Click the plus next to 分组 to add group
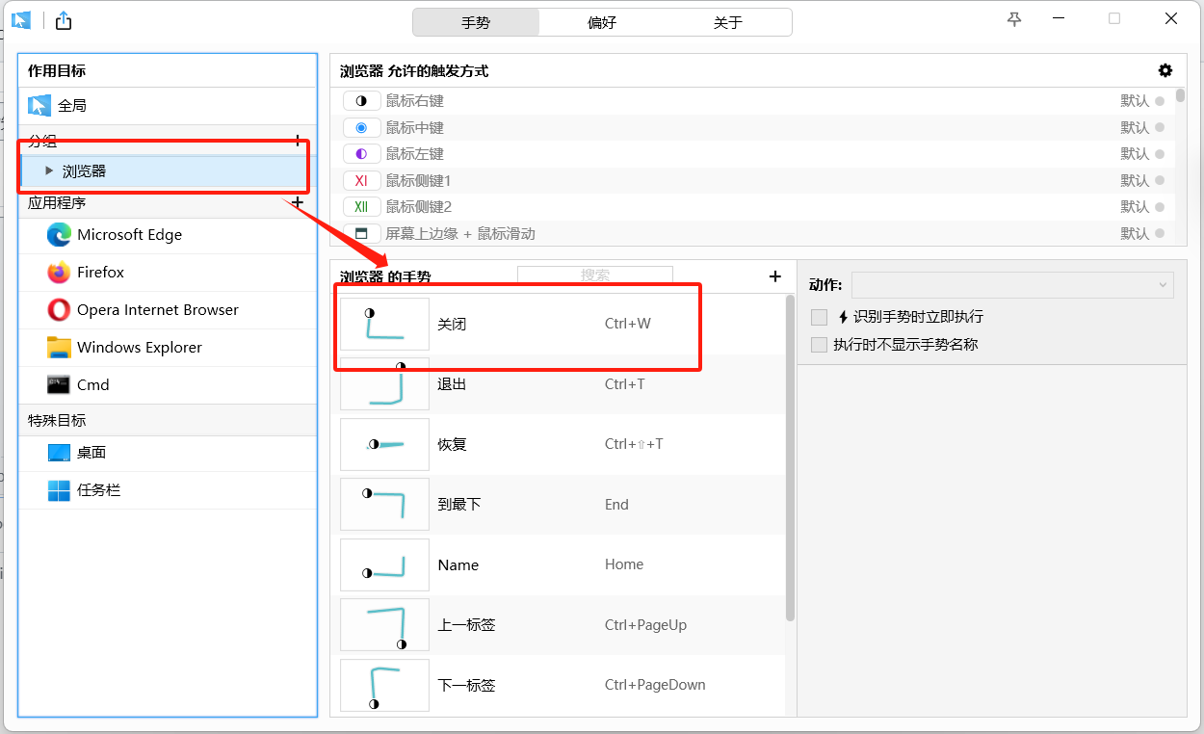The image size is (1204, 734). click(x=298, y=141)
